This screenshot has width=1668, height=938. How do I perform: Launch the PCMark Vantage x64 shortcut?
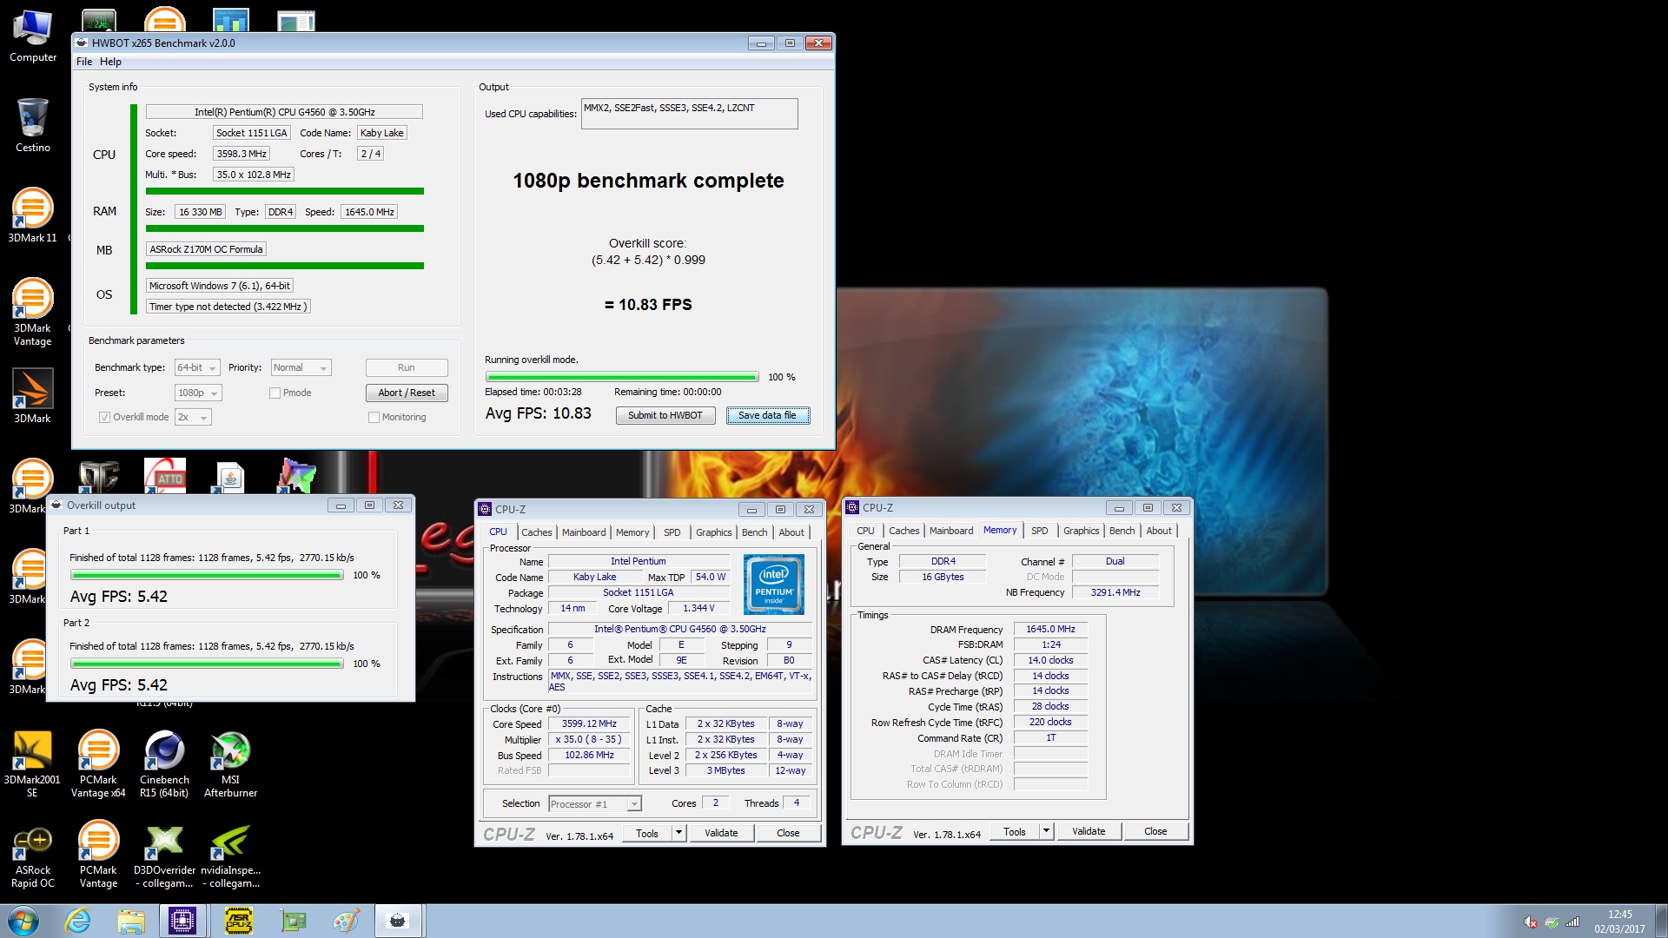[x=98, y=763]
